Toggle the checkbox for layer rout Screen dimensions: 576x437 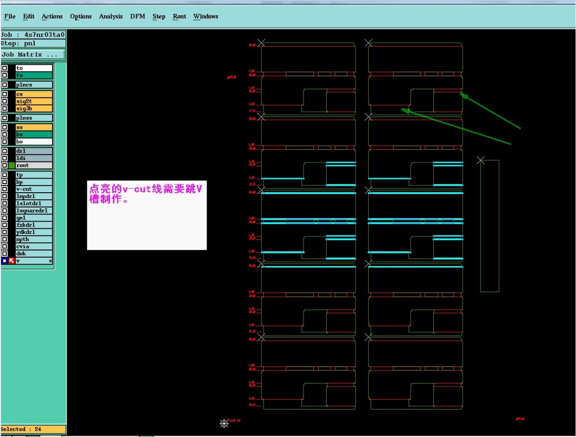click(5, 165)
